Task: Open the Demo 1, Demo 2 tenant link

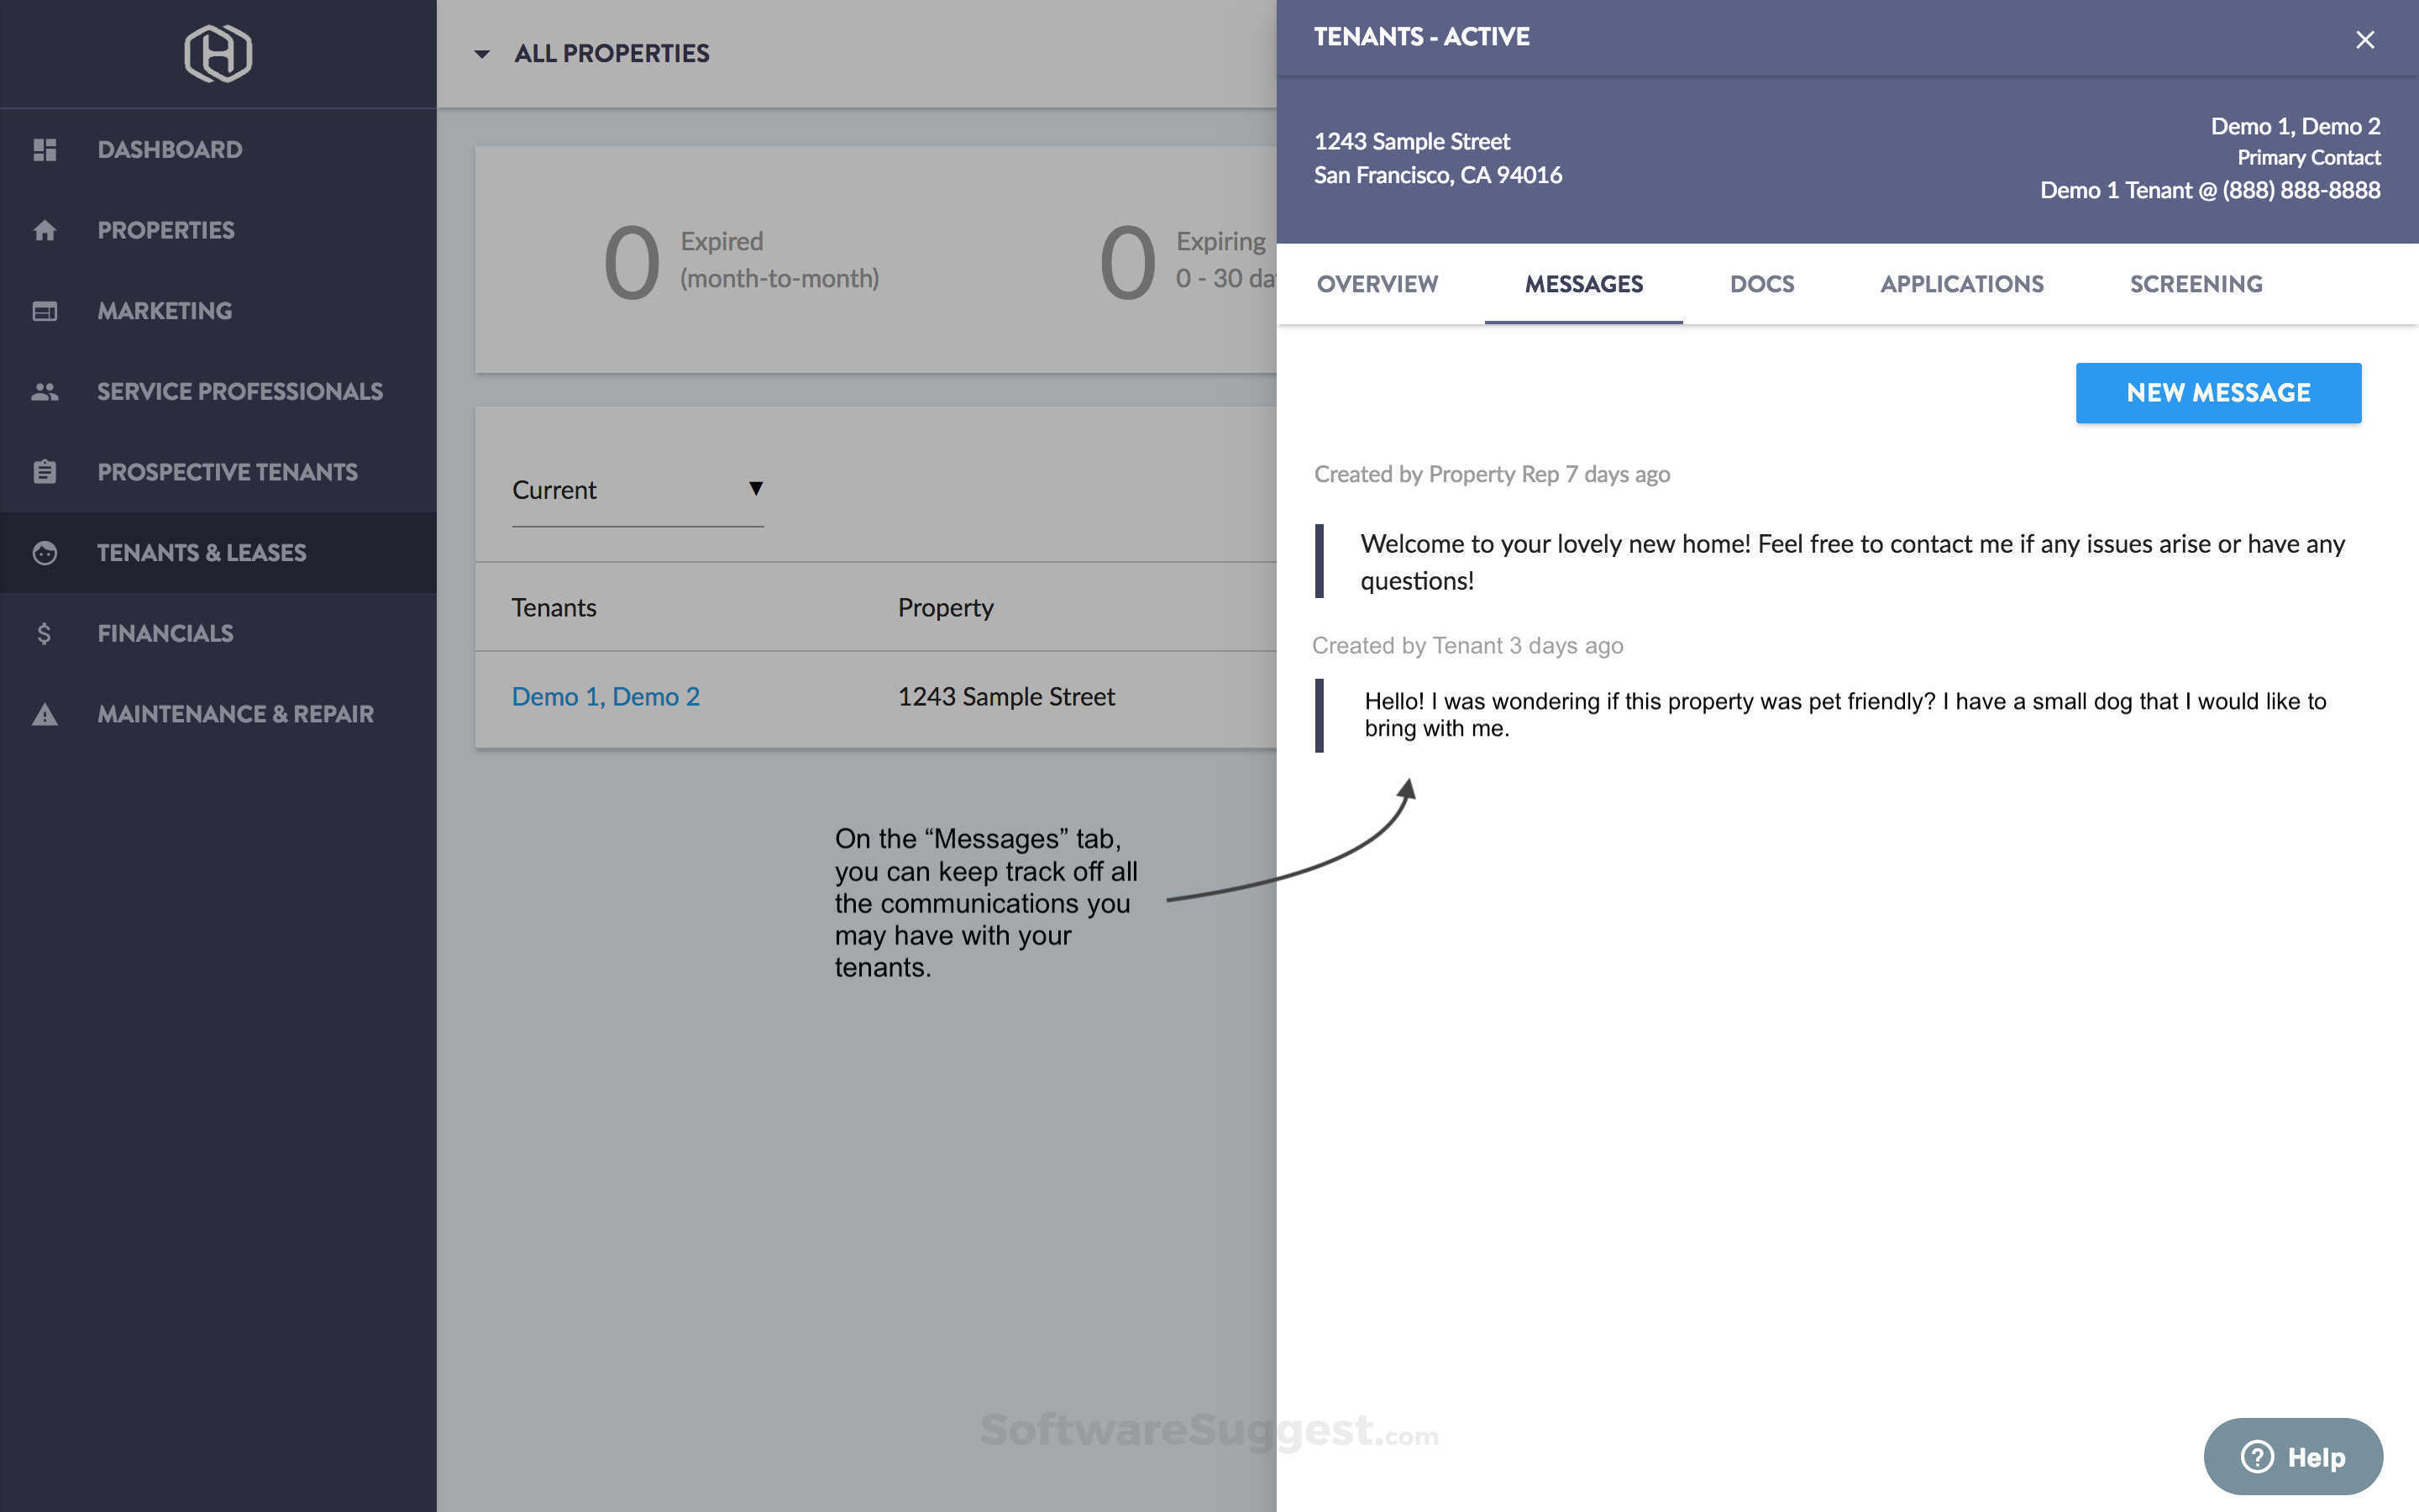Action: 605,697
